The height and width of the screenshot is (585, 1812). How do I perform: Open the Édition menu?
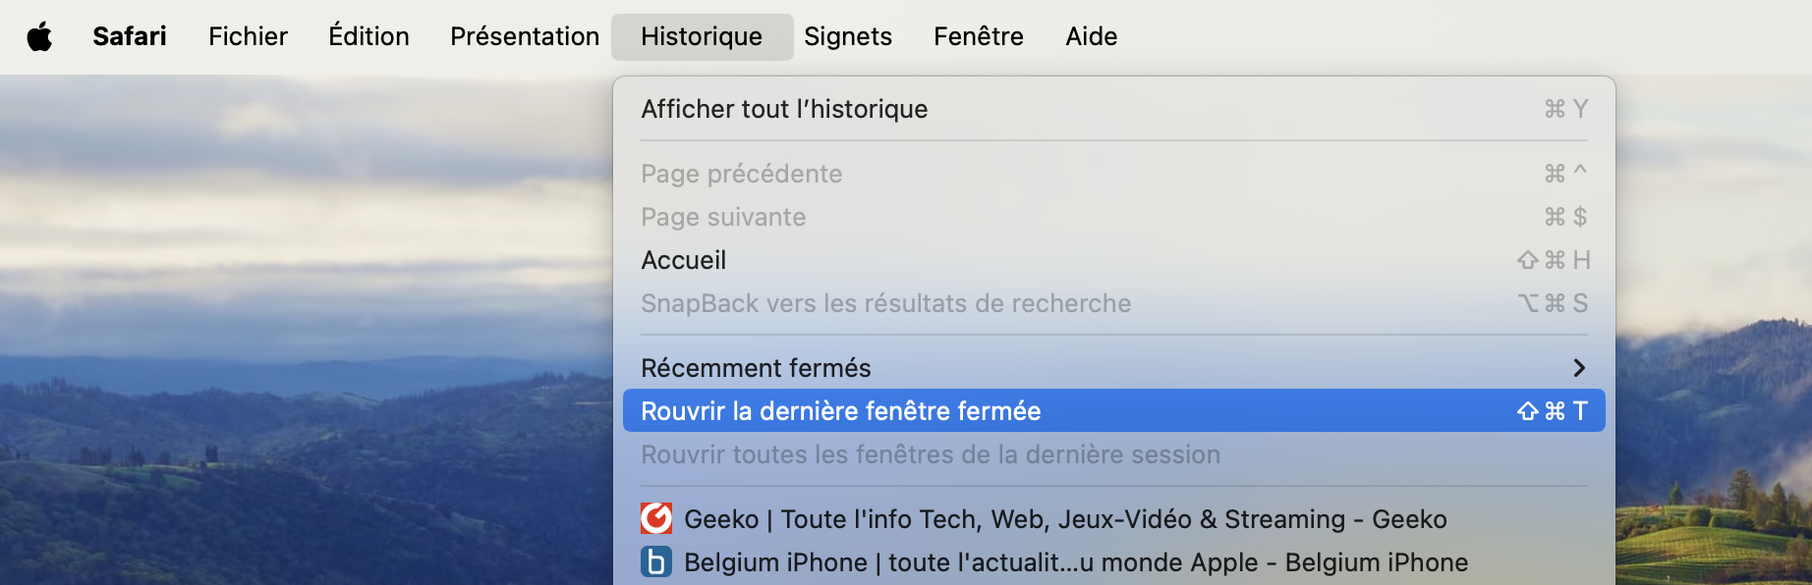tap(368, 37)
